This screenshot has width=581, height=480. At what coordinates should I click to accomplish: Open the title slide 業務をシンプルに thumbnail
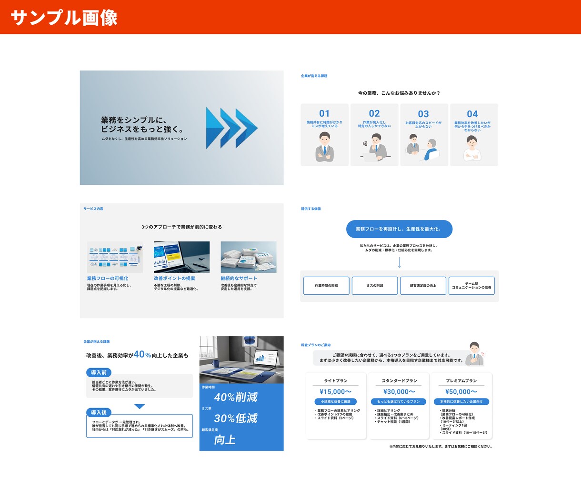181,128
